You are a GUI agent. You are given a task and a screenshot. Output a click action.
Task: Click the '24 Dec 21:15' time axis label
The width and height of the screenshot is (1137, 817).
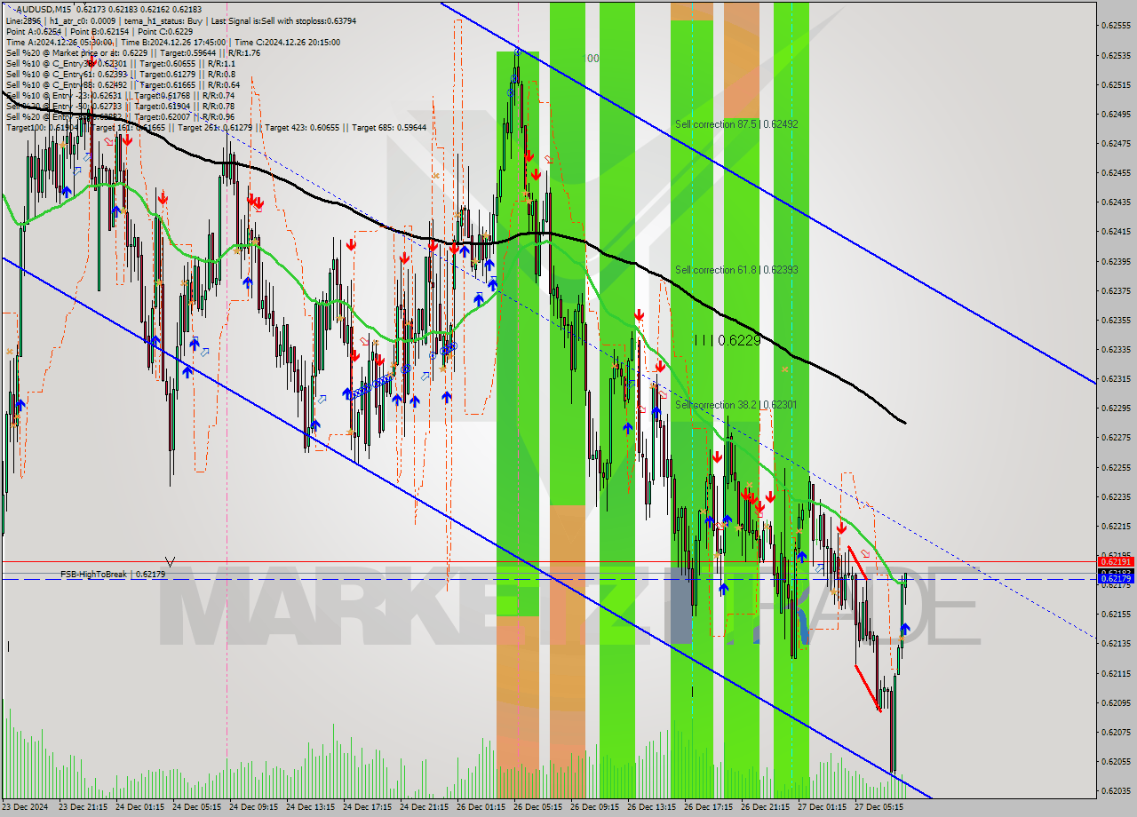[x=425, y=807]
